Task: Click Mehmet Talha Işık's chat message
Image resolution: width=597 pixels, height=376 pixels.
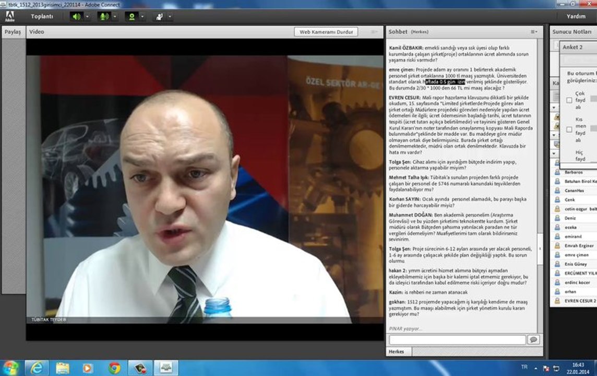Action: pos(455,183)
